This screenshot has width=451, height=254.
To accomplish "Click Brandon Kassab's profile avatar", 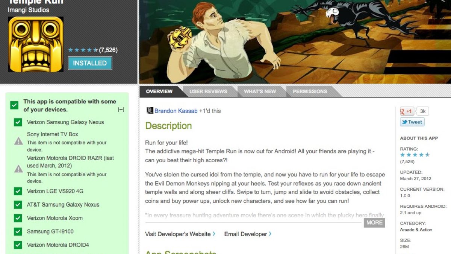I will click(150, 111).
